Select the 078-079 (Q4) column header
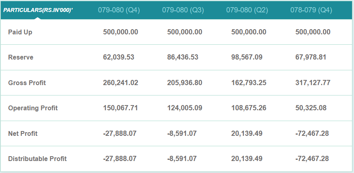Image resolution: width=354 pixels, height=173 pixels. click(311, 10)
